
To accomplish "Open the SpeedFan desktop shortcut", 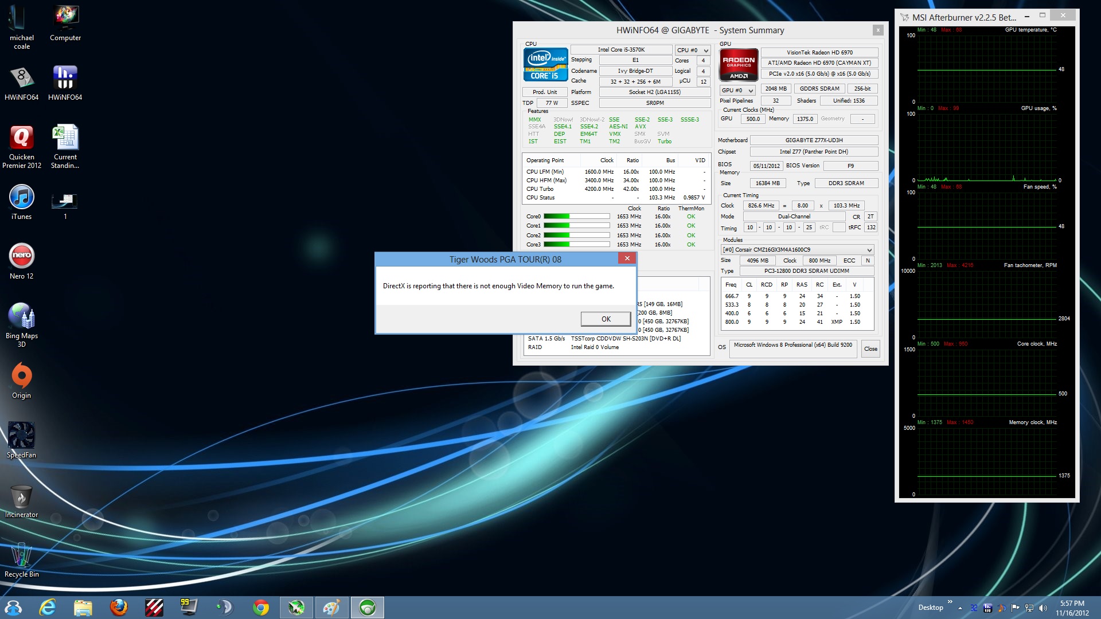I will click(x=21, y=440).
